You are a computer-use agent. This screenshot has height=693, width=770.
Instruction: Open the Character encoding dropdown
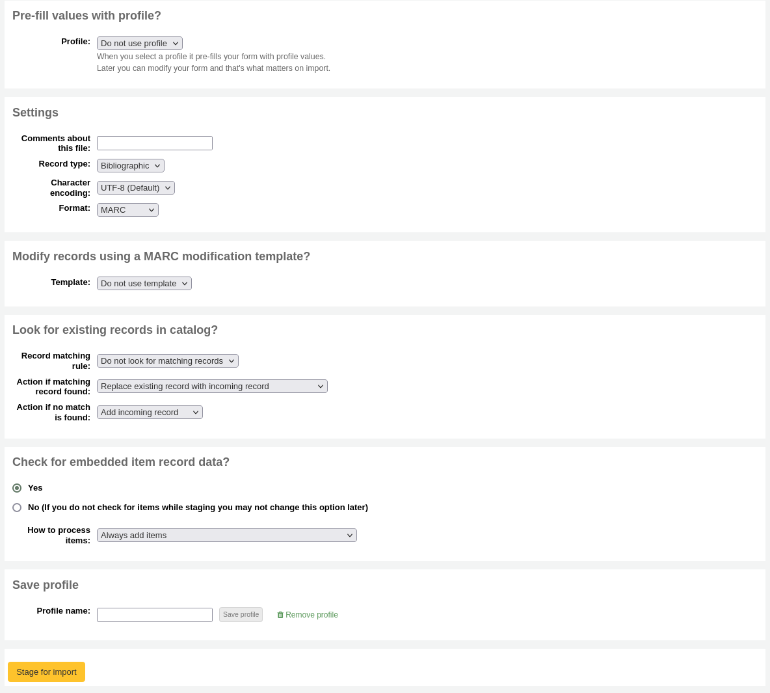[x=135, y=187]
